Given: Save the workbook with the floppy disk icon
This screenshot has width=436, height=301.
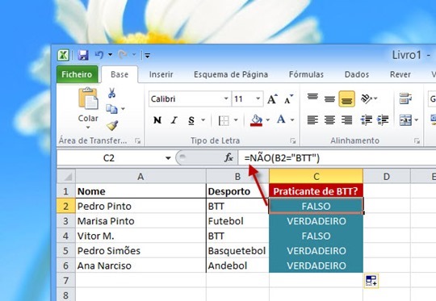Looking at the screenshot, I should pos(83,55).
